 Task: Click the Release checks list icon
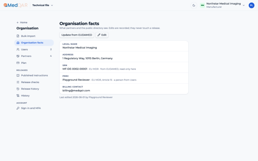(x=18, y=82)
